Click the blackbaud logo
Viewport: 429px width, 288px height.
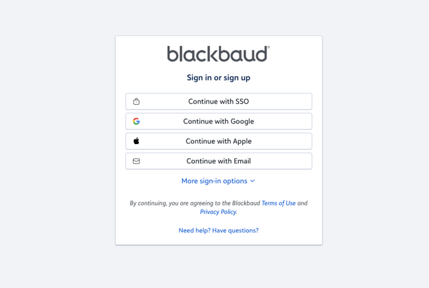218,54
